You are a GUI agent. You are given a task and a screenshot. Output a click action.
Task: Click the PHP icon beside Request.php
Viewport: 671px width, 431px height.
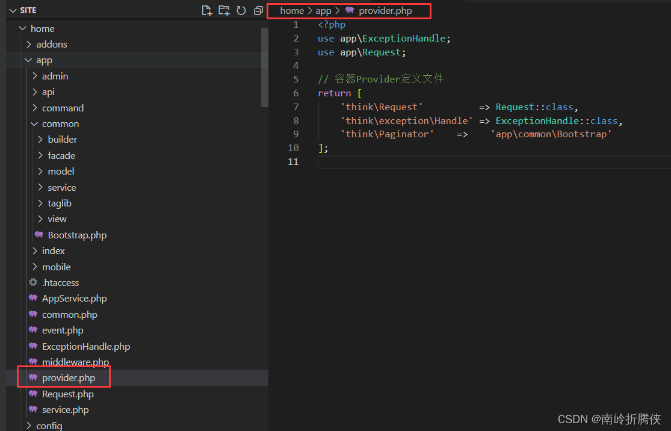(33, 394)
